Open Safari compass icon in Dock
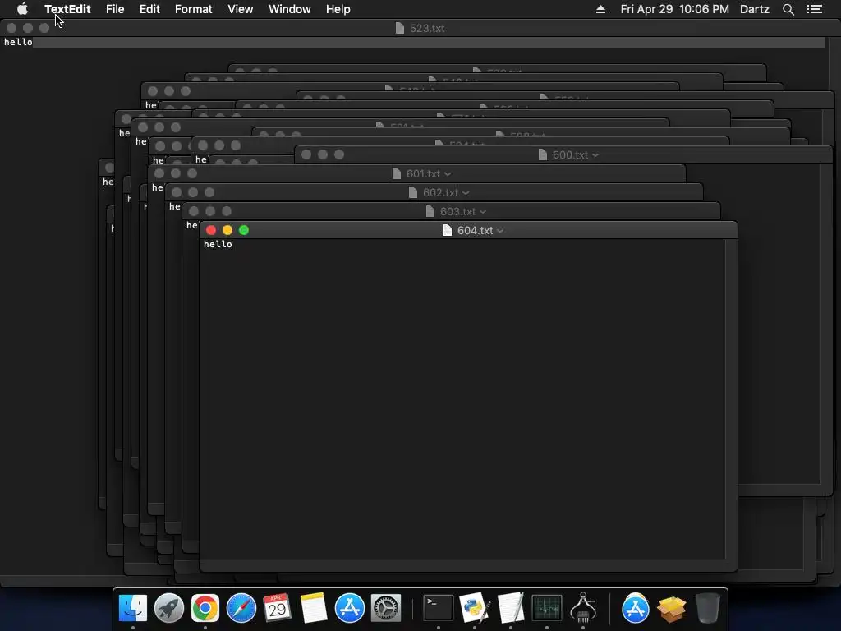This screenshot has height=631, width=841. (x=241, y=608)
